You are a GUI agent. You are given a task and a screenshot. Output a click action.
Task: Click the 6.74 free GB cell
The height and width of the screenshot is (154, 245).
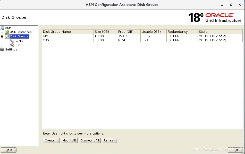[x=129, y=40]
